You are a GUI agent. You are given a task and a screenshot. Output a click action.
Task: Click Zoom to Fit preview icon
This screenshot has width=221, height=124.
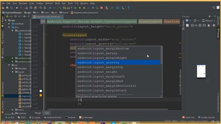204,25
